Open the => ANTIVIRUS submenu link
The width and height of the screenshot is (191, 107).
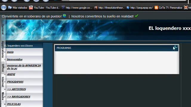16,89
